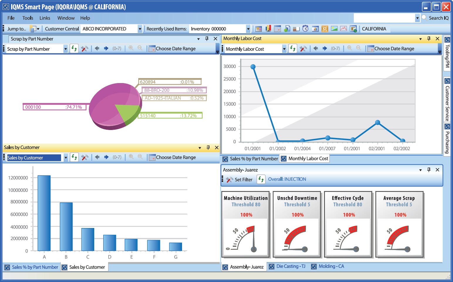This screenshot has width=453, height=282.
Task: Toggle auto-hide pin on Assembly-Juarez panel
Action: (429, 170)
